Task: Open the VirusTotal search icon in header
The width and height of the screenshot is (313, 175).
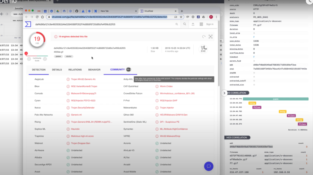Action: pos(185,24)
